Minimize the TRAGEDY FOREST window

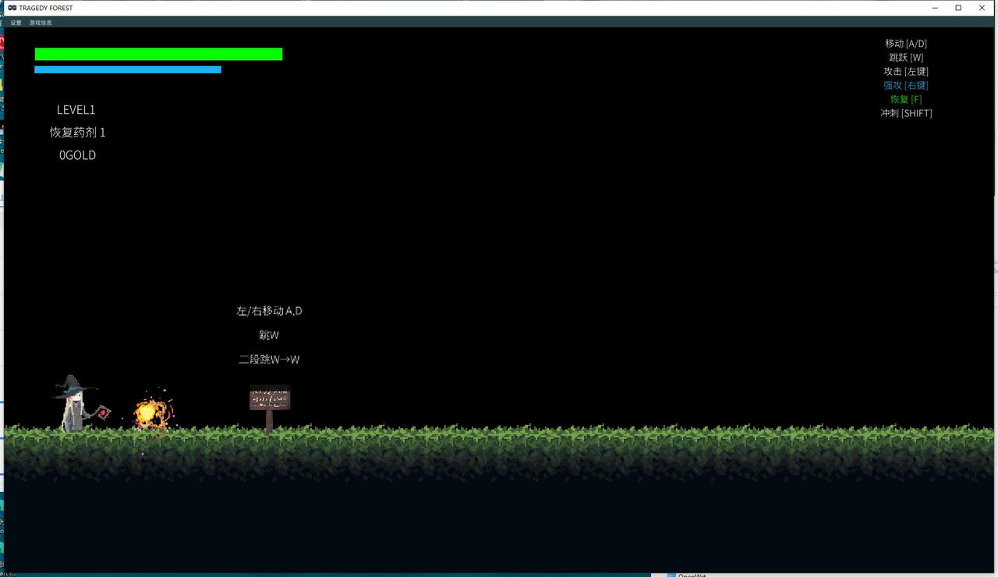[935, 8]
